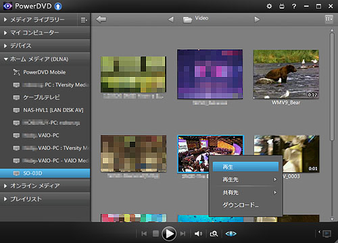The image size is (338, 243).
Task: Toggle TrueTheater eye enhancement icon
Action: pyautogui.click(x=231, y=234)
